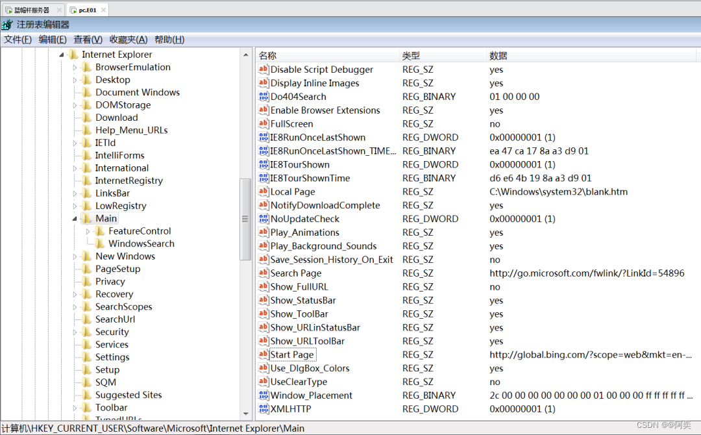Viewport: 701px width, 435px height.
Task: Select the Enable Browser Extensions value
Action: 325,110
